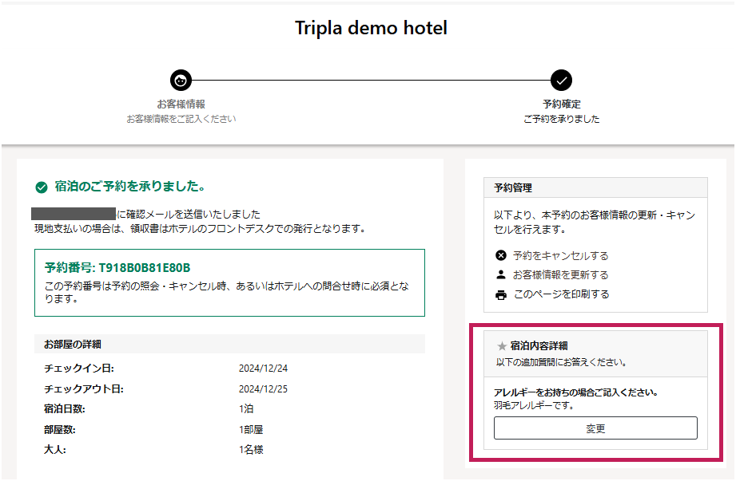Click the ご予約を承りました step subtitle

coord(561,119)
